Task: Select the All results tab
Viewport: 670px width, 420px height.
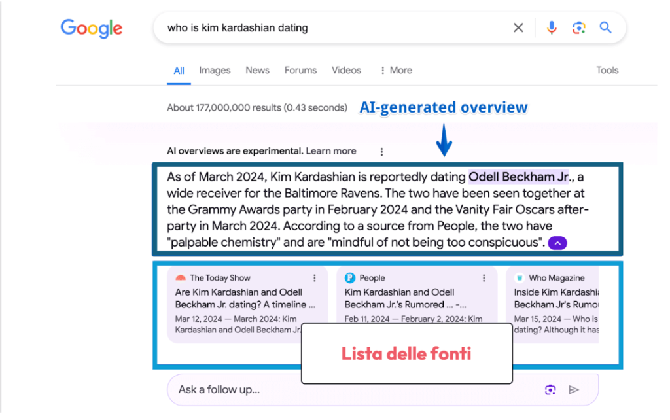Action: point(179,71)
